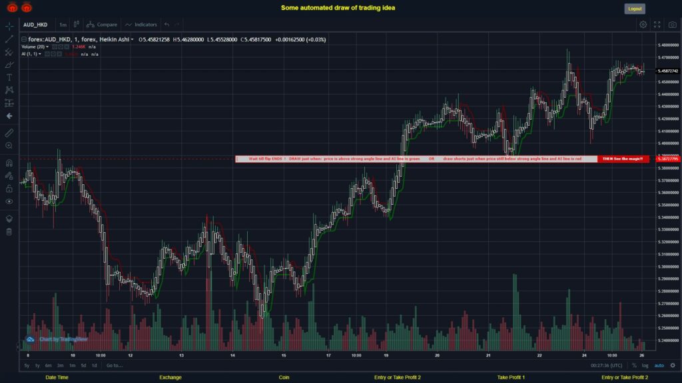
Task: Set the range to 6m
Action: coord(48,366)
